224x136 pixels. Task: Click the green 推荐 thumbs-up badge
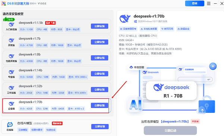[x=9, y=19]
